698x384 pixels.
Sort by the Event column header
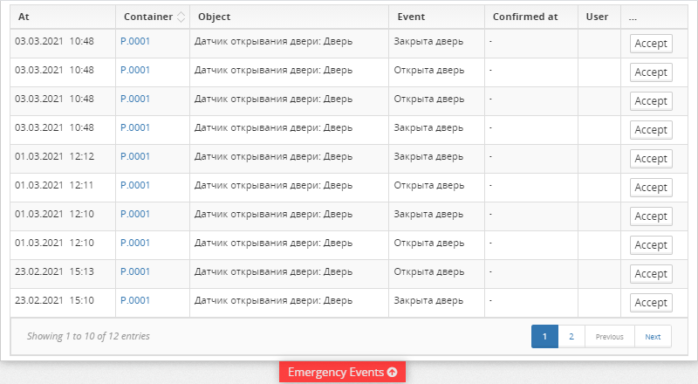[411, 17]
